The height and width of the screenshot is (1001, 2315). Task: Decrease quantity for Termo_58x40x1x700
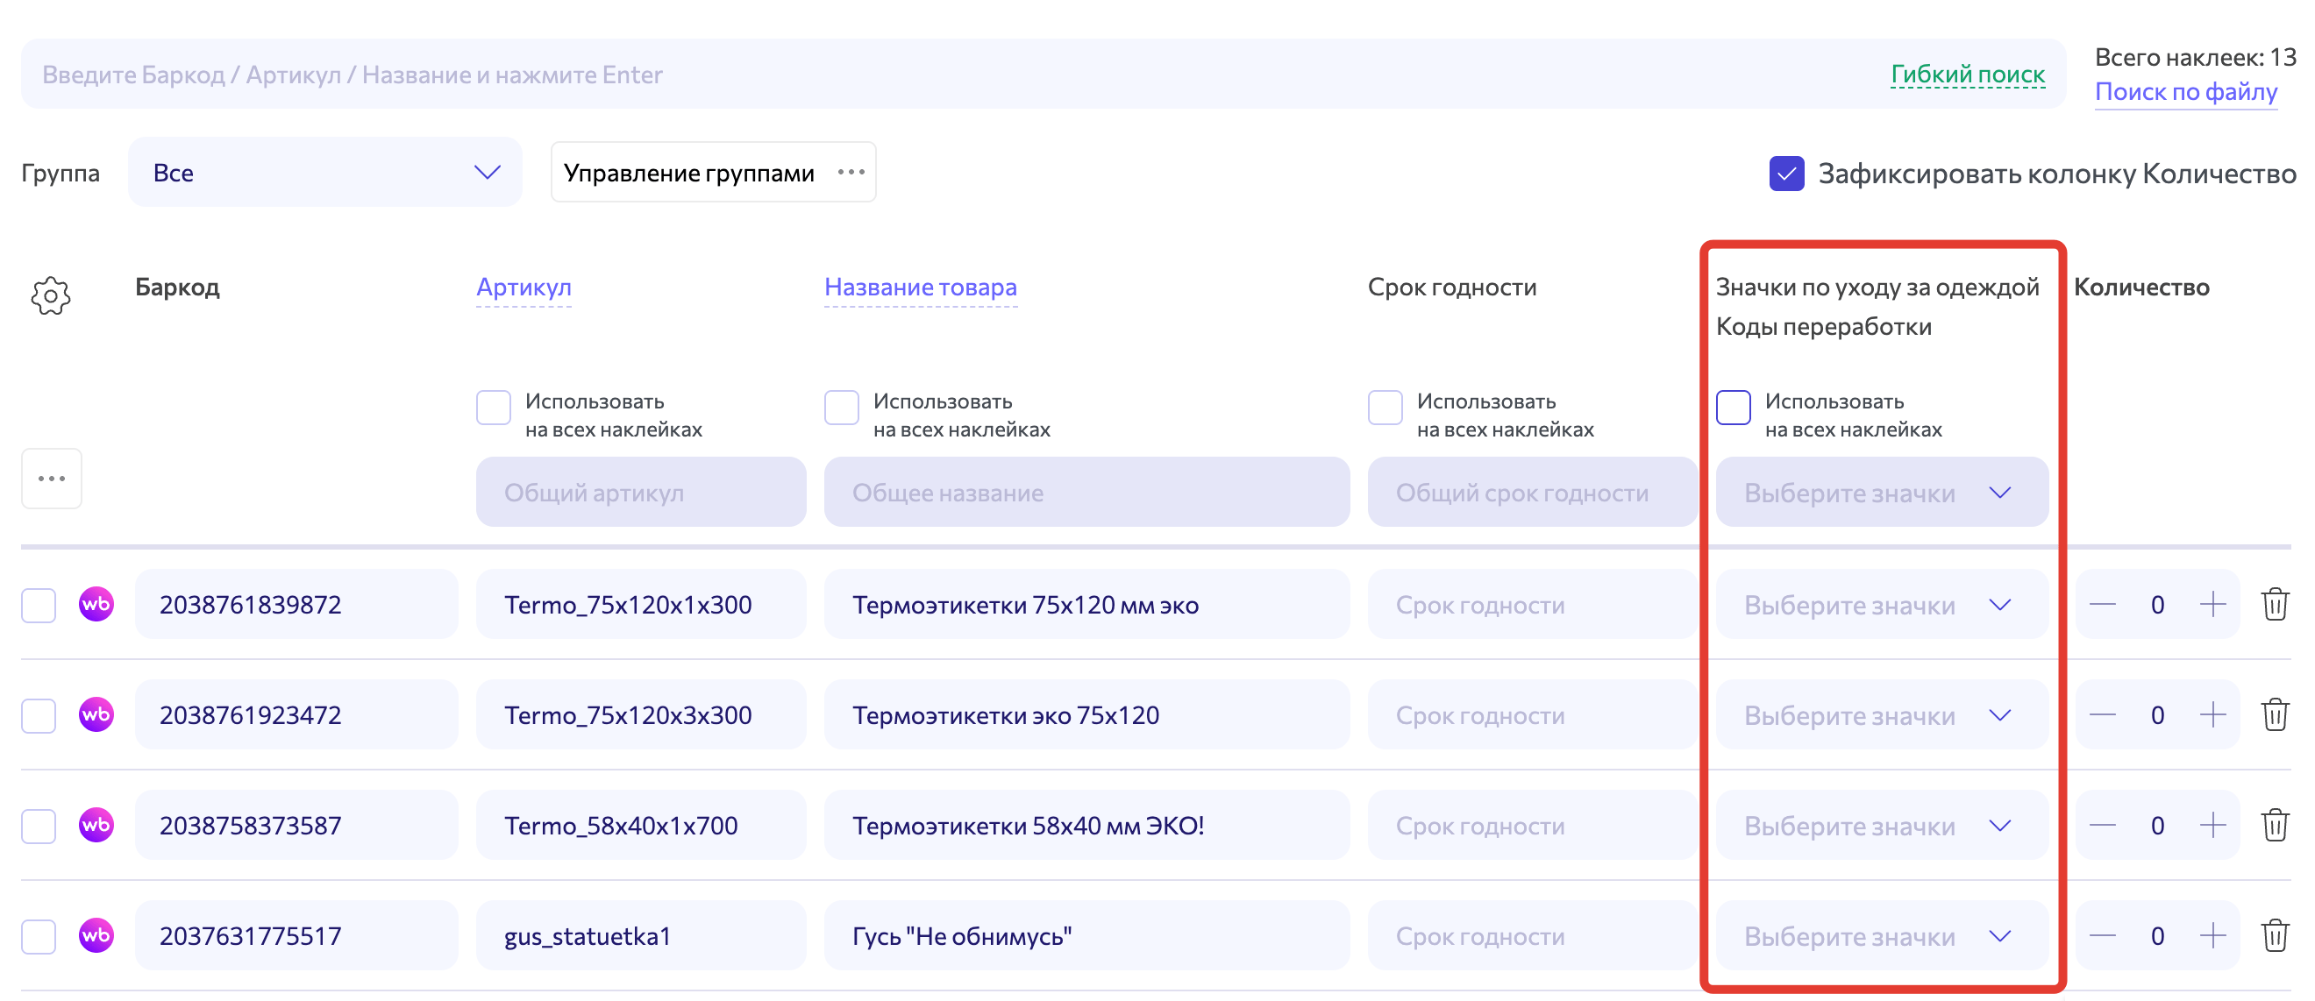click(x=2102, y=825)
